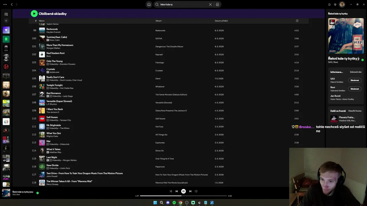Click Zobrazit vše in the credits section

point(356,72)
